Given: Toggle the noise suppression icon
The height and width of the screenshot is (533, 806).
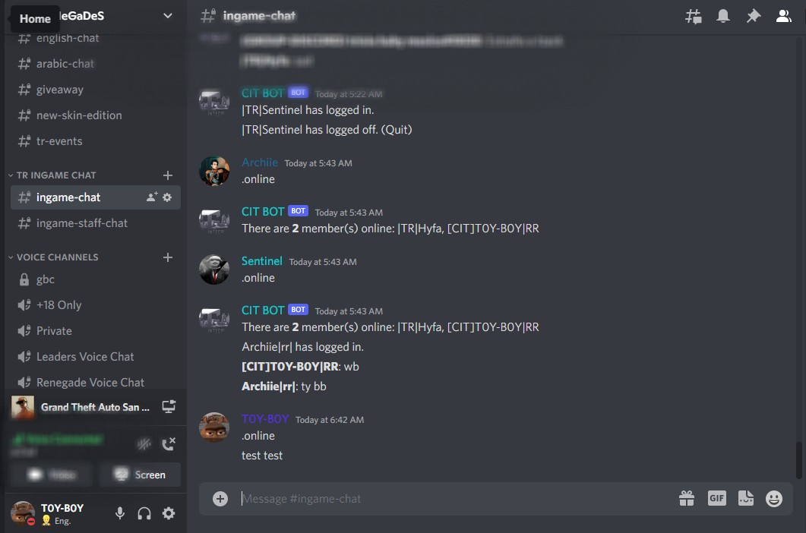Looking at the screenshot, I should tap(144, 443).
